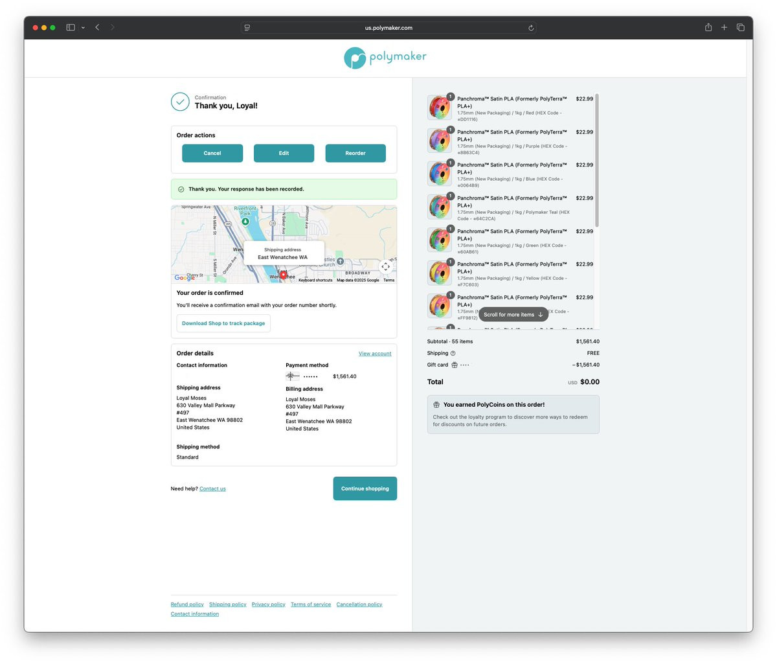
Task: Click the PolyCoins gift box icon
Action: click(436, 404)
